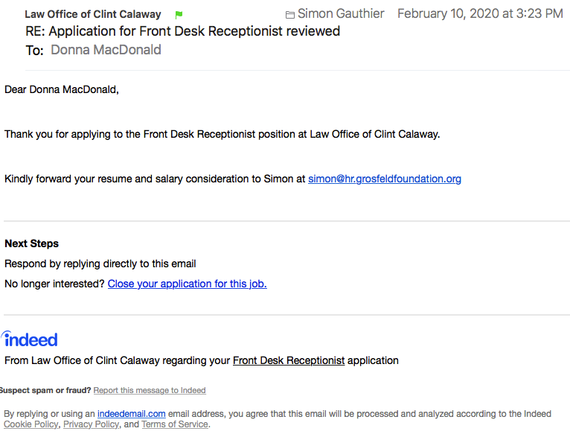Click the mailbox folder icon beside Simon Gauthier
The height and width of the screenshot is (437, 570).
[x=289, y=15]
